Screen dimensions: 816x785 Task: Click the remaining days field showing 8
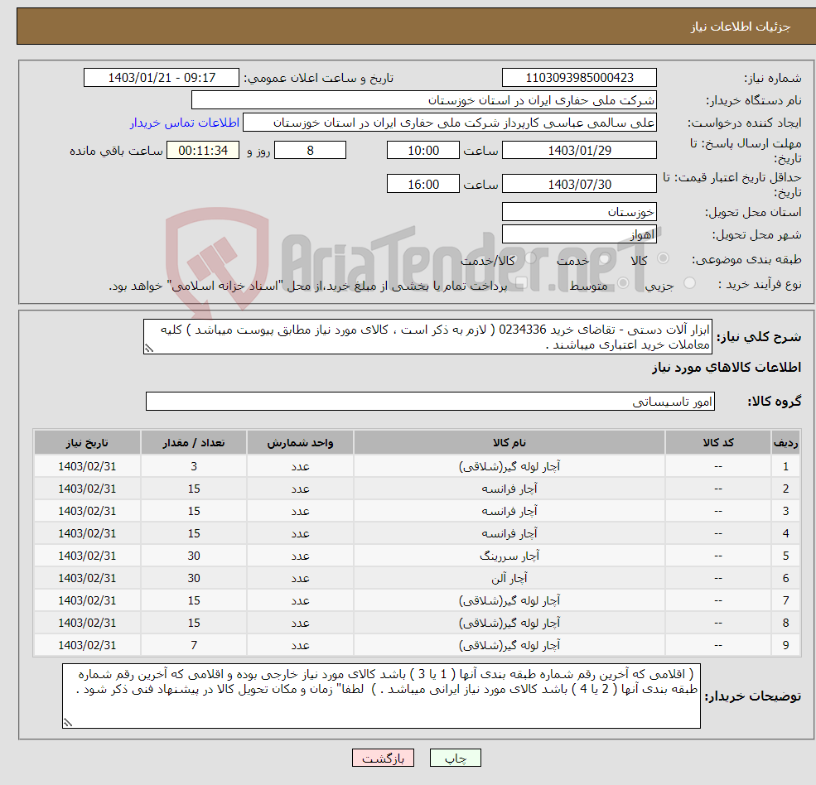point(310,151)
